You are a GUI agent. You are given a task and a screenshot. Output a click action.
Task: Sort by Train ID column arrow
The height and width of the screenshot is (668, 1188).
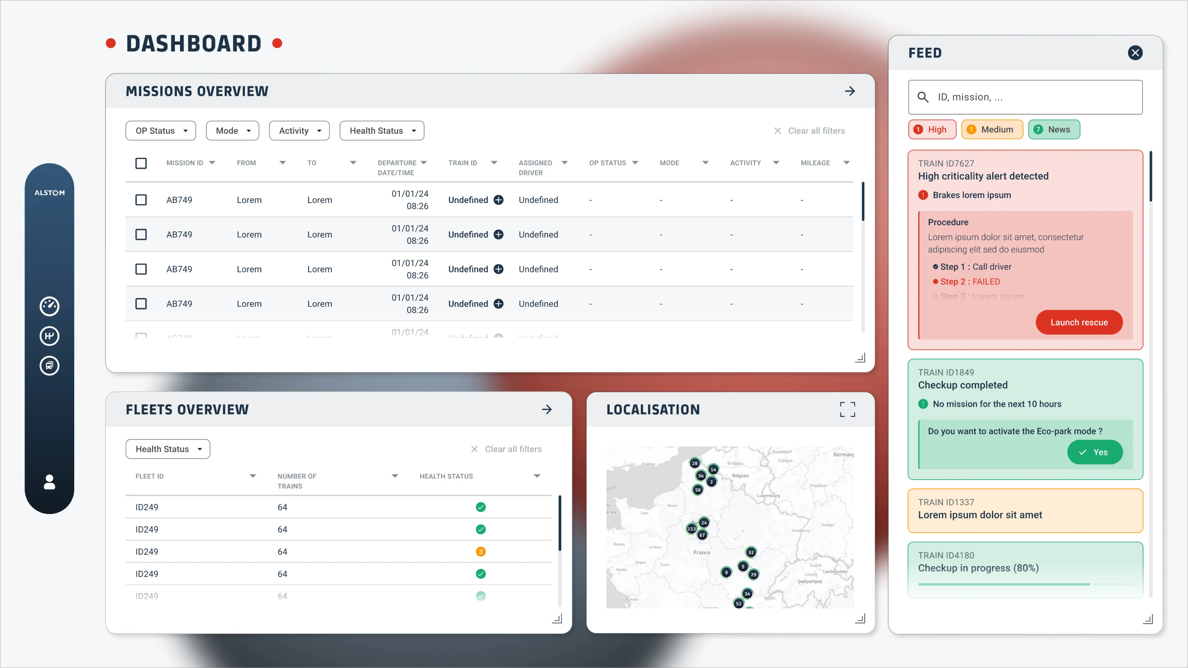pos(494,163)
